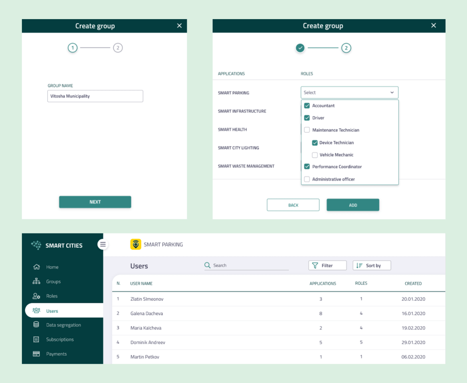The image size is (467, 383).
Task: Open the Filter options
Action: pos(327,265)
